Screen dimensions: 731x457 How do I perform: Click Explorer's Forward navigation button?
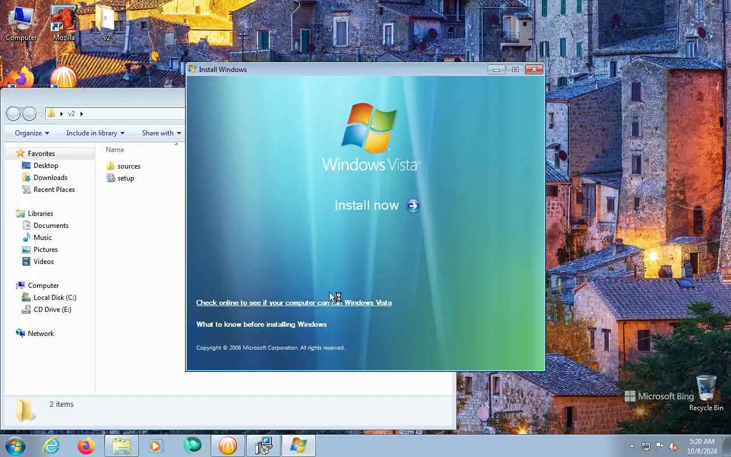29,114
